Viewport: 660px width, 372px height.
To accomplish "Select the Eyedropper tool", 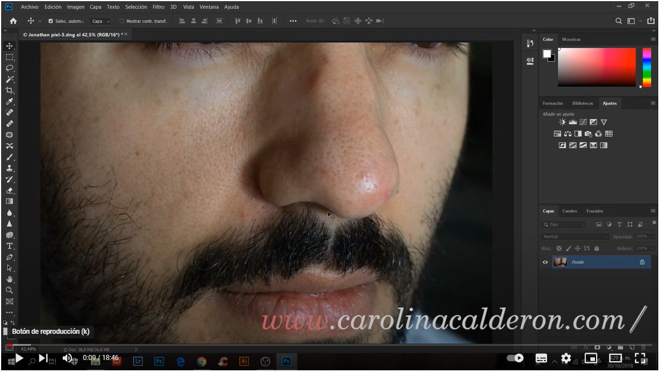I will [x=9, y=101].
